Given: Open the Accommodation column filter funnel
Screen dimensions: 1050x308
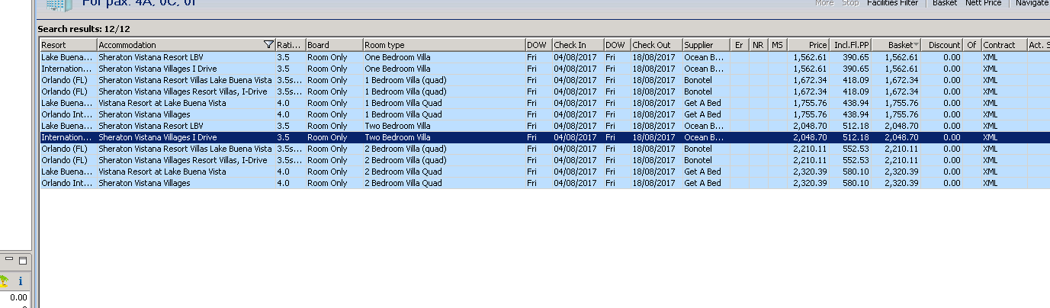Looking at the screenshot, I should pos(268,45).
